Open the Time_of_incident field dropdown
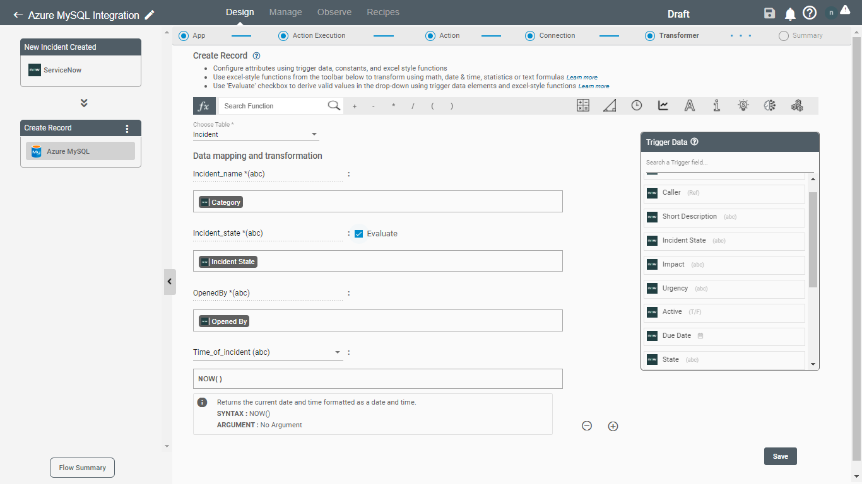The image size is (862, 484). coord(268,352)
